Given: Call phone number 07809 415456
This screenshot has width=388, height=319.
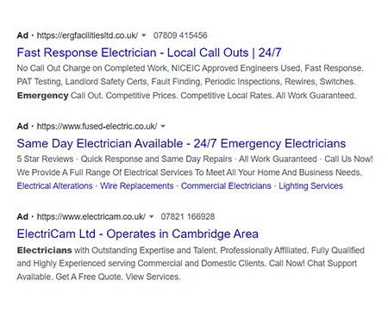Looking at the screenshot, I should click(x=180, y=35).
